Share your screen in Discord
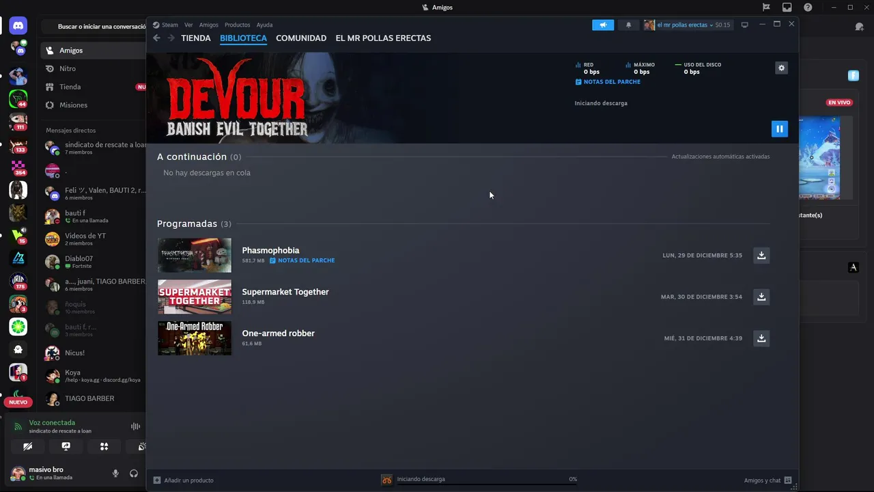 pos(66,446)
